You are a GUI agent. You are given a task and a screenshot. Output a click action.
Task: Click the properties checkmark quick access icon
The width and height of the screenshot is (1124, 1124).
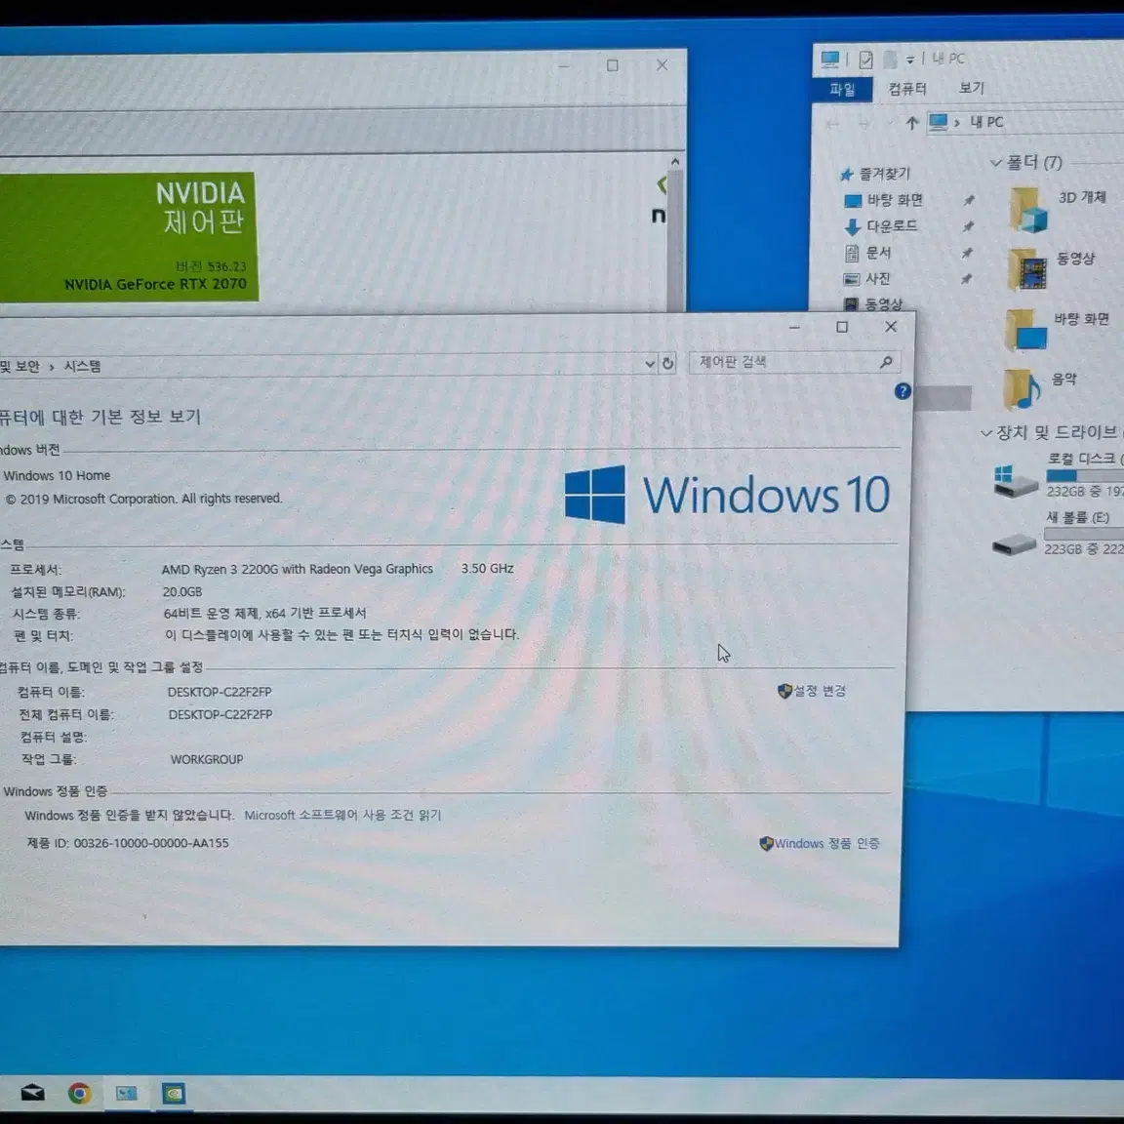click(866, 60)
